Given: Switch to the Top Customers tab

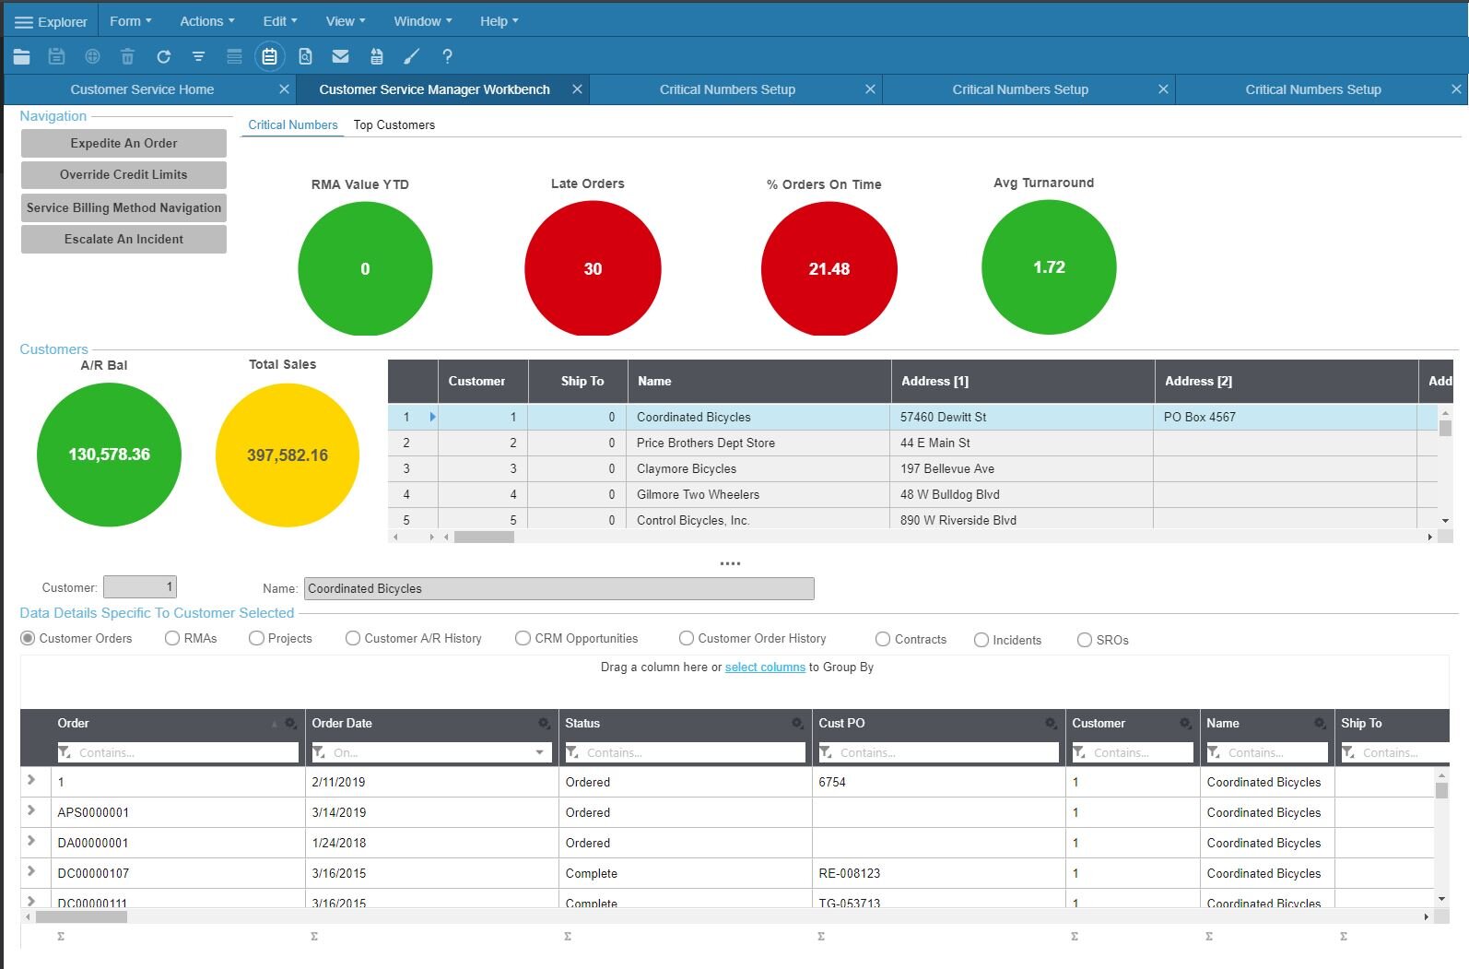Looking at the screenshot, I should [x=394, y=125].
